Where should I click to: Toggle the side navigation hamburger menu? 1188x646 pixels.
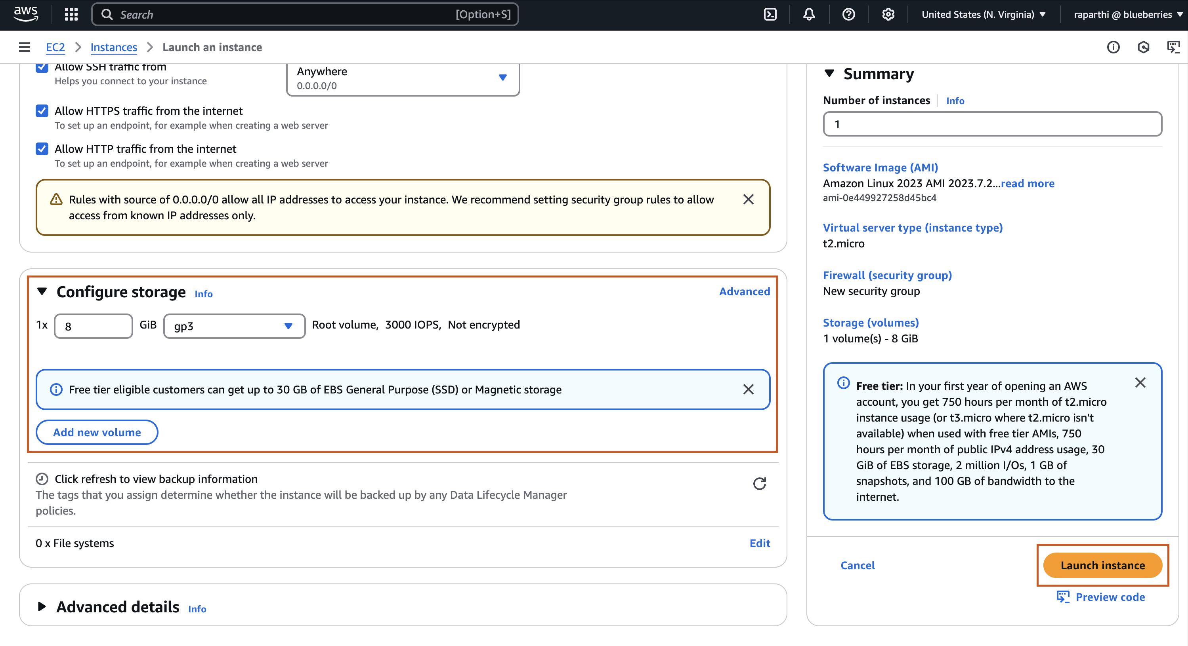point(25,47)
